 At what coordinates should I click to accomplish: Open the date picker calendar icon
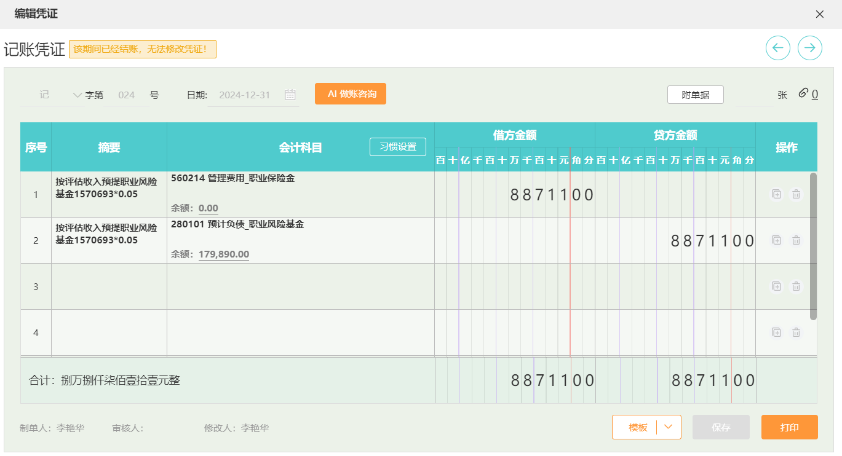point(290,95)
